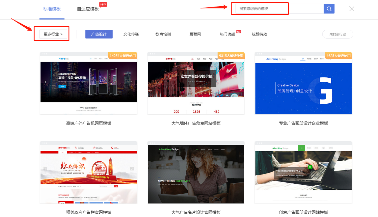Image resolution: width=378 pixels, height=217 pixels.
Task: Switch to the 标准模板 tab
Action: click(52, 9)
